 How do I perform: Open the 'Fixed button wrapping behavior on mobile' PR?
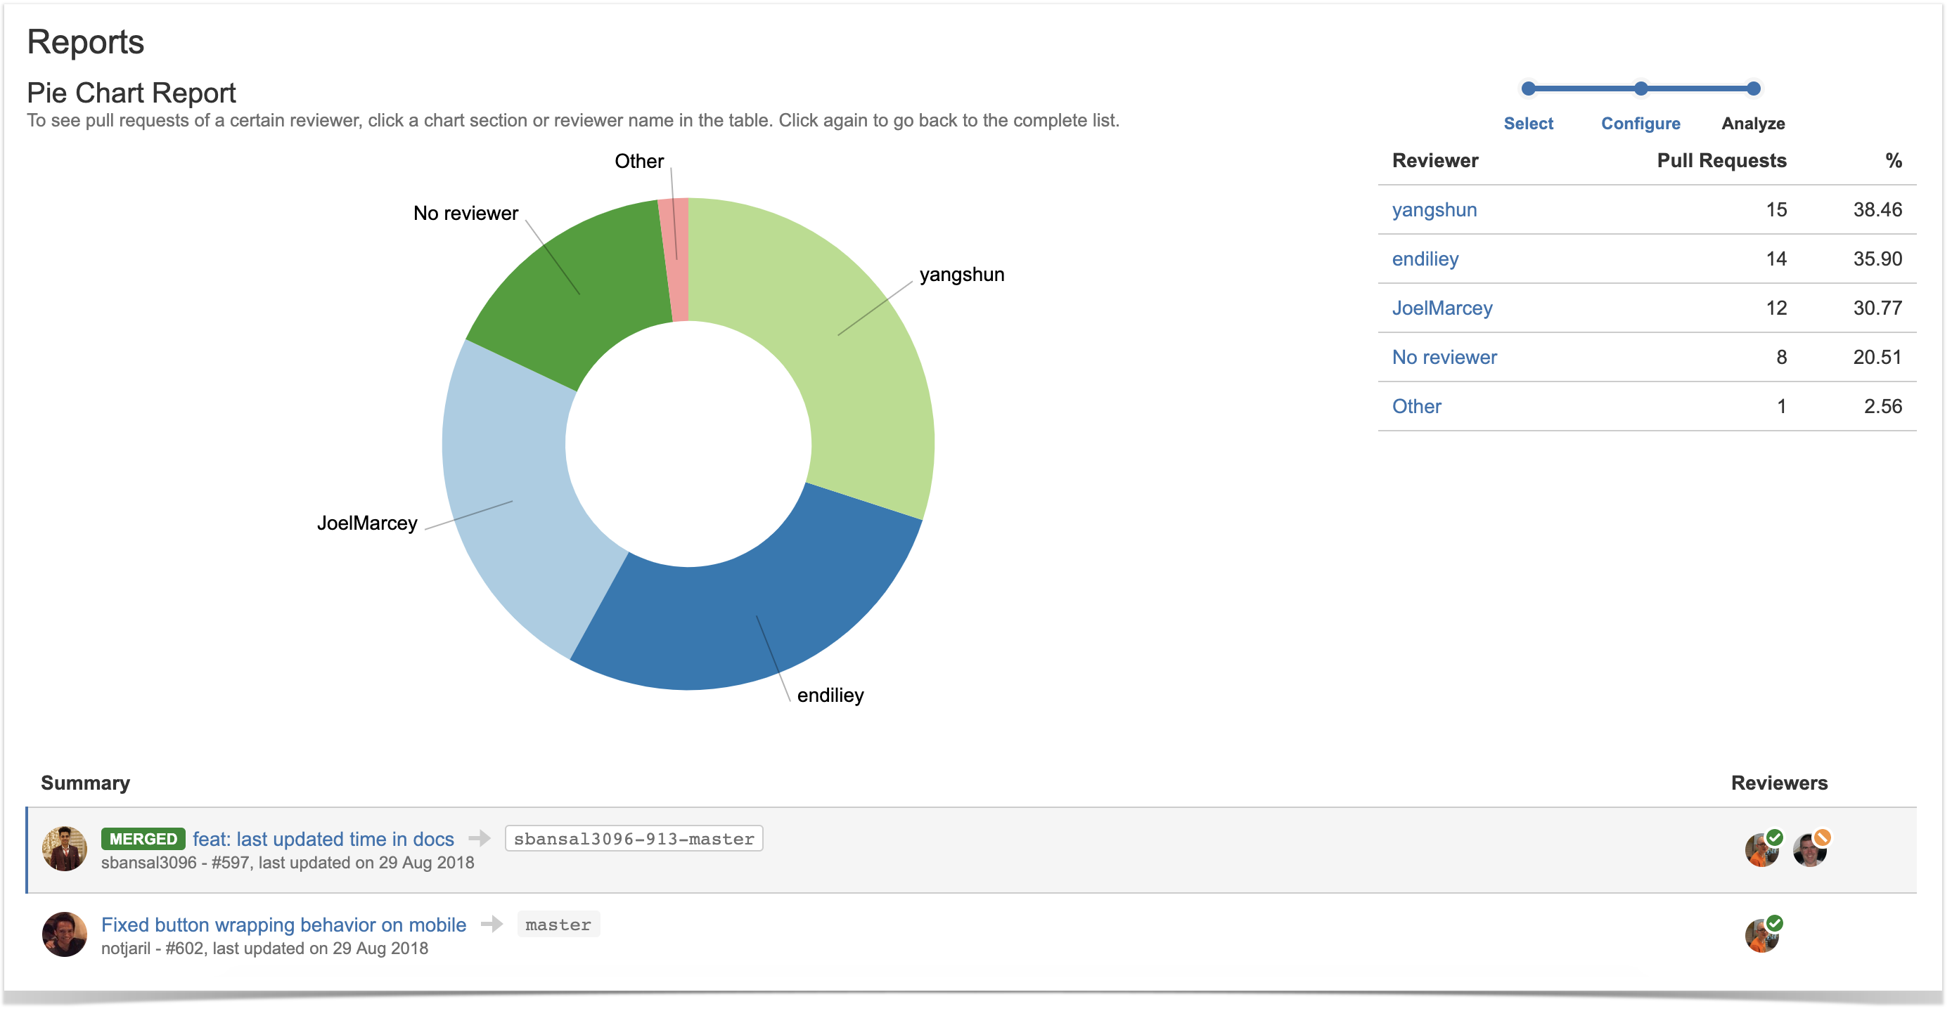click(283, 924)
